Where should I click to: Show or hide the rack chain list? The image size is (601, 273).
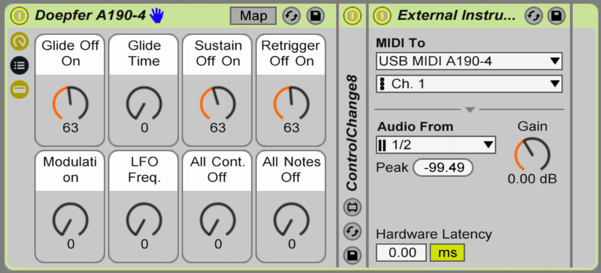(19, 66)
